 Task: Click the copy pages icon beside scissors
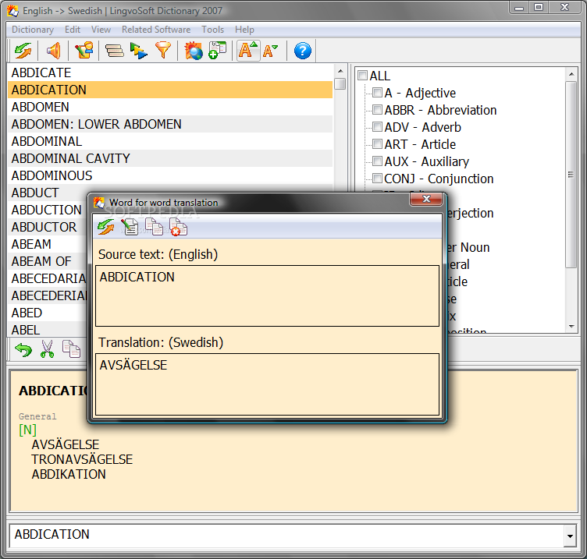(x=71, y=349)
